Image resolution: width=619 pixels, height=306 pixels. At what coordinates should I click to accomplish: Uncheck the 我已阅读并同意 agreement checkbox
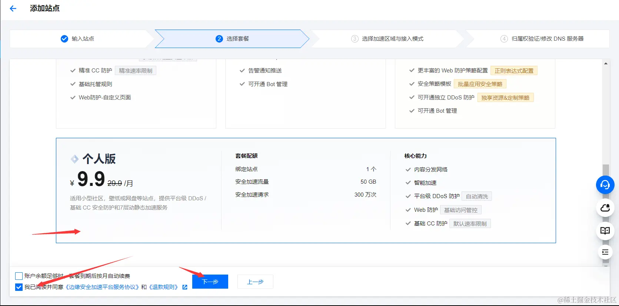click(x=19, y=287)
